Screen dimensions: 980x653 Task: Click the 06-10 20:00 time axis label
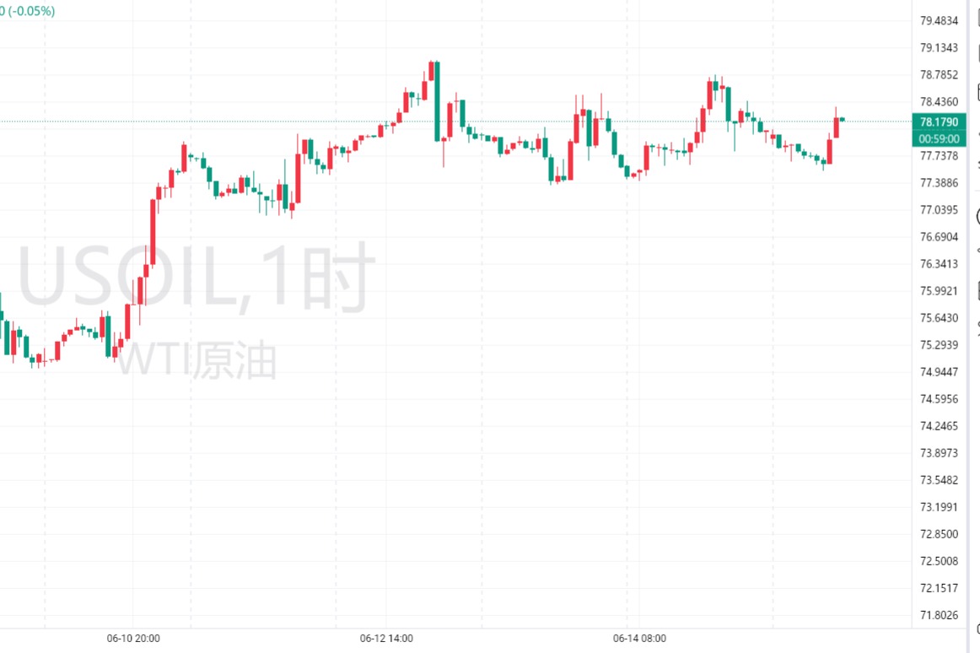click(x=133, y=639)
